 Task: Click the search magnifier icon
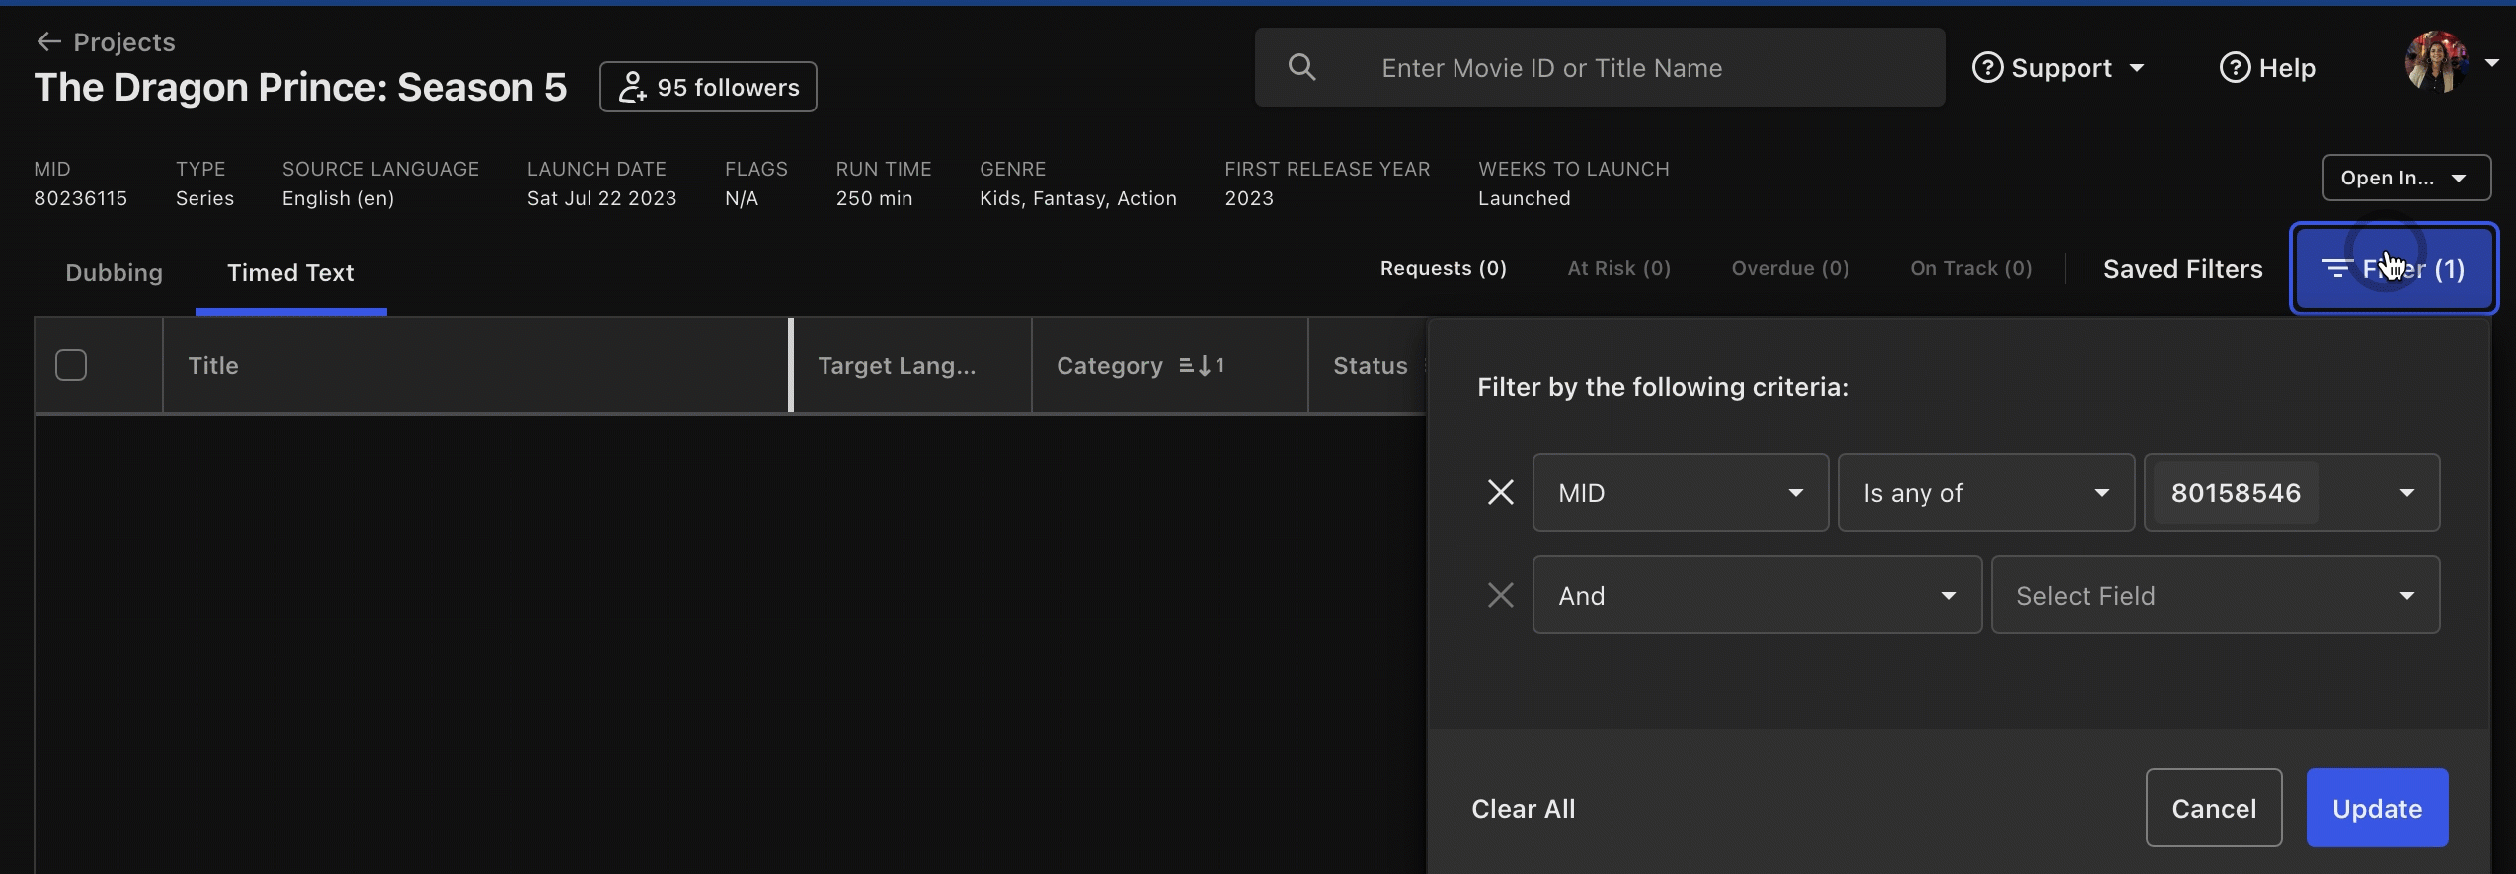[1302, 67]
